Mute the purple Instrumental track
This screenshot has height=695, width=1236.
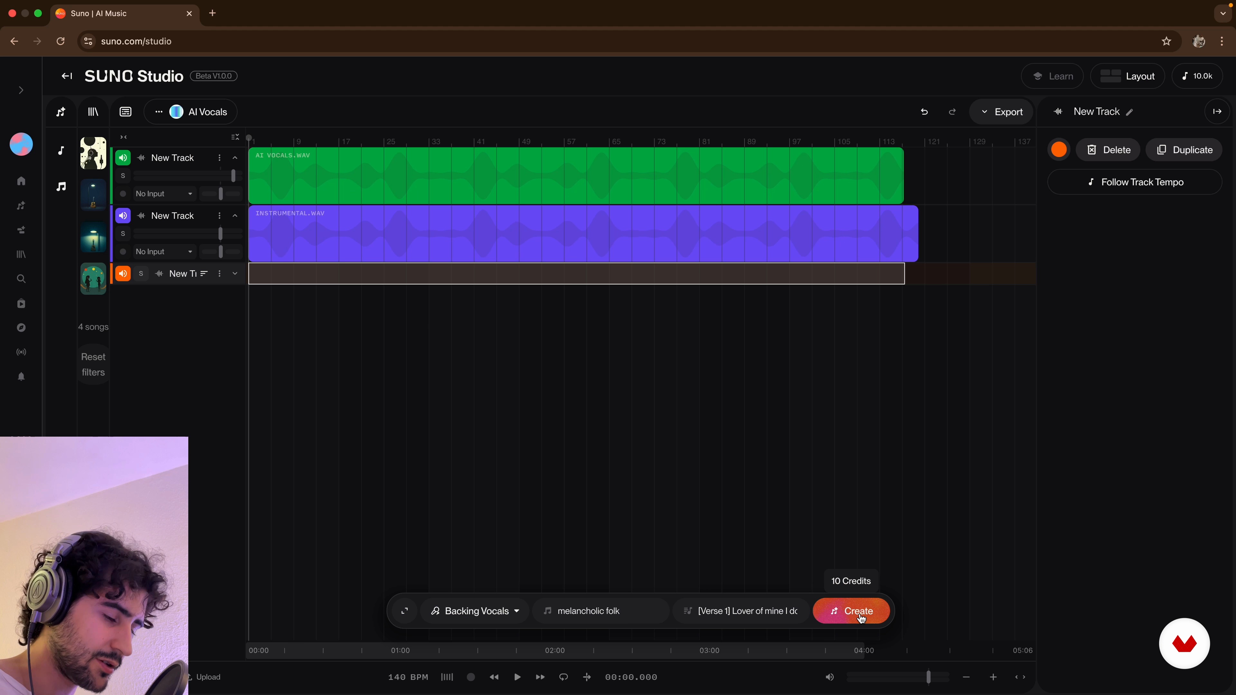(123, 216)
